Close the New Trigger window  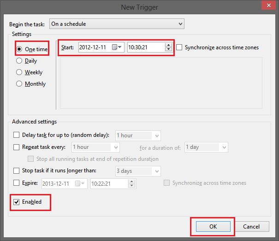point(269,6)
